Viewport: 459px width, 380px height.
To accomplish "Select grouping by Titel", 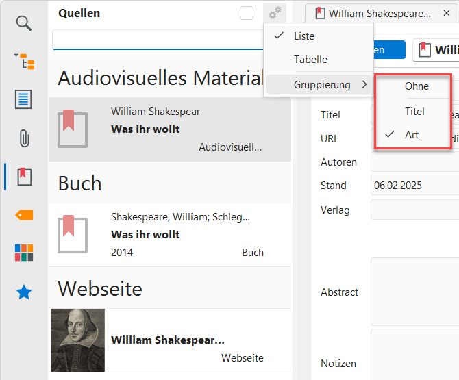I will [x=414, y=111].
